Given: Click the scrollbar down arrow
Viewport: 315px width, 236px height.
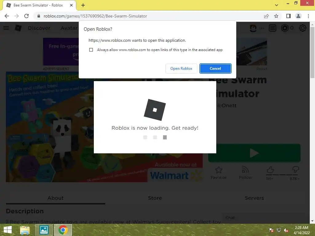Looking at the screenshot, I should (313, 221).
